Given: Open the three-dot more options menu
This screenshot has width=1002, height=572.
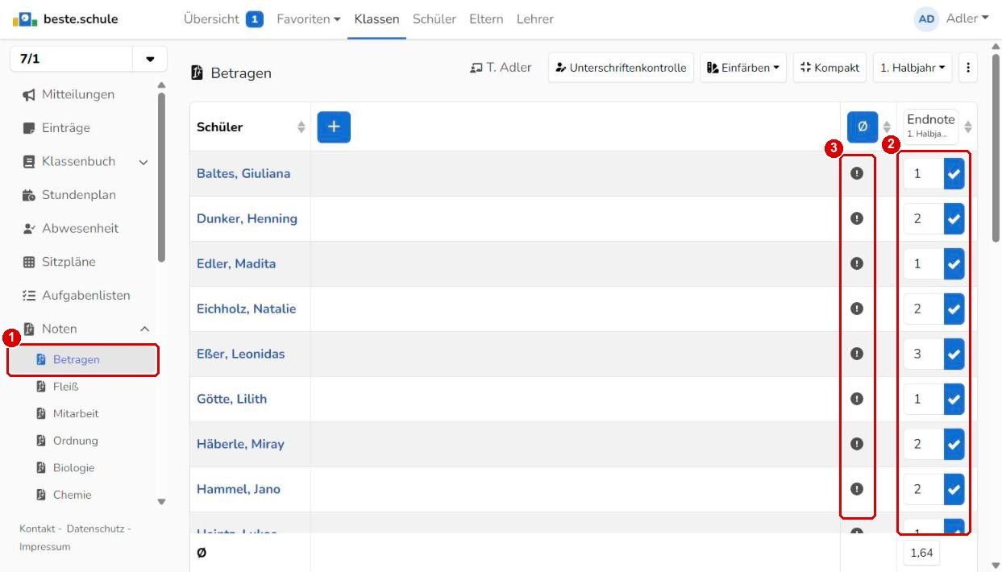Looking at the screenshot, I should [x=968, y=68].
